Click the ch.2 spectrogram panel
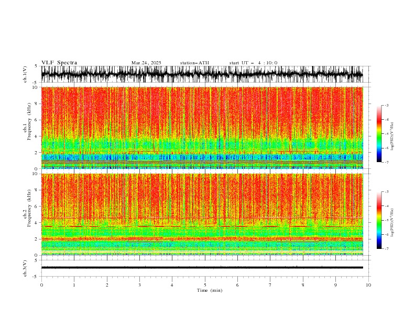The height and width of the screenshot is (320, 415). 202,214
